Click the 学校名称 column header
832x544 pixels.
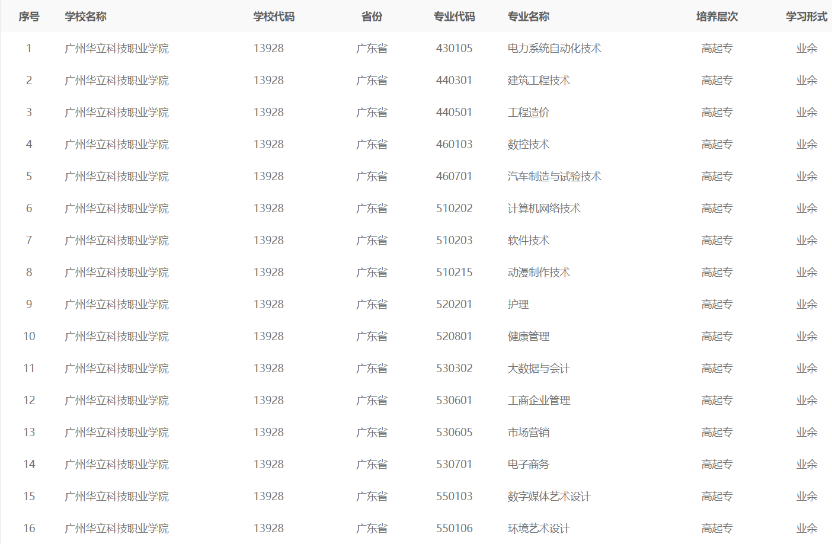click(85, 17)
